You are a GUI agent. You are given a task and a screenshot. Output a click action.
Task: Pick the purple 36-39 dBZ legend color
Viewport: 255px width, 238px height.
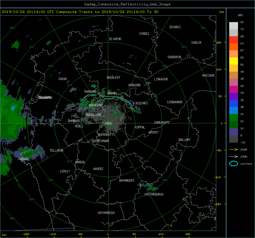tap(233, 96)
